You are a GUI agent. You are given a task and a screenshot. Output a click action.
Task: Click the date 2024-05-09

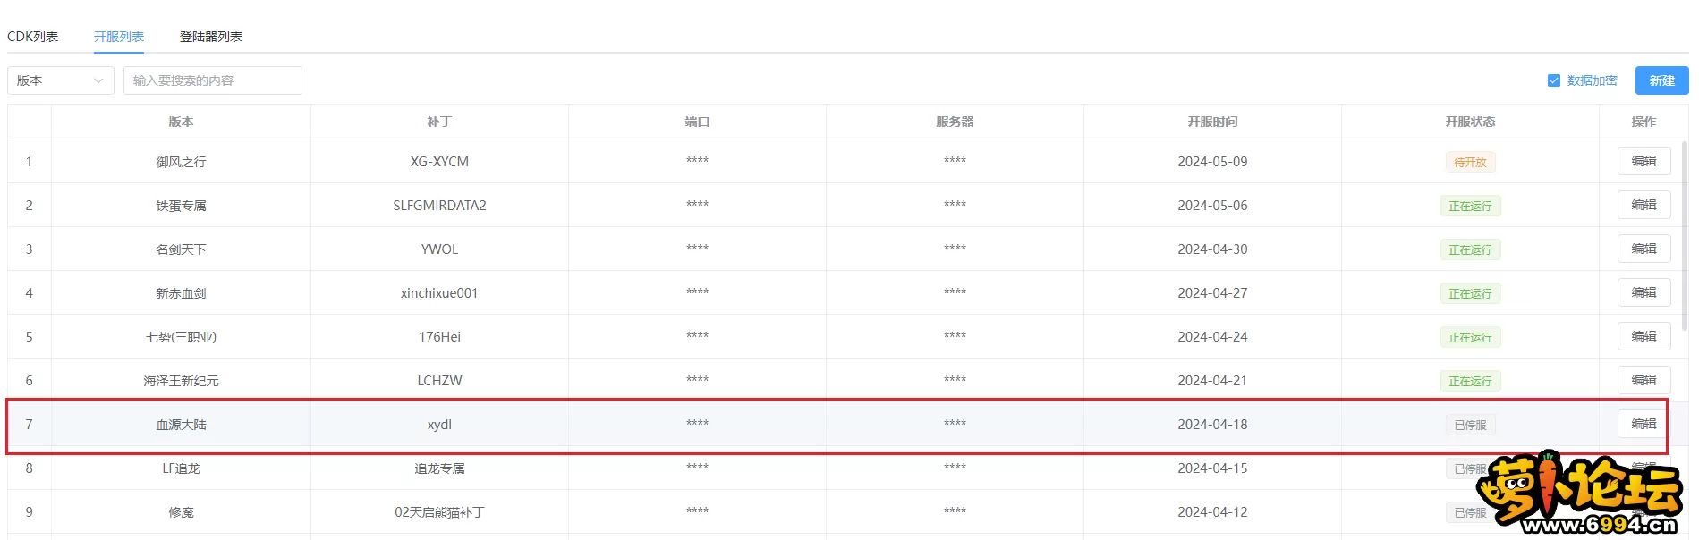tap(1212, 162)
